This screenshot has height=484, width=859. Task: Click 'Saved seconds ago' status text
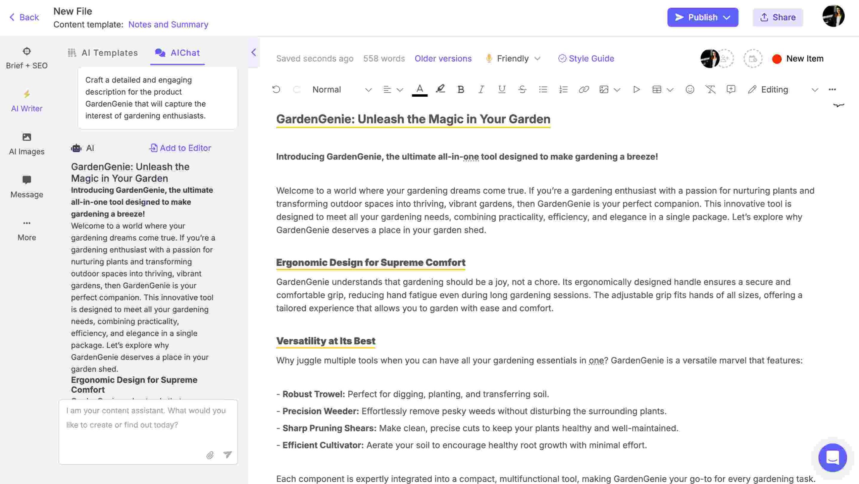[x=315, y=58]
